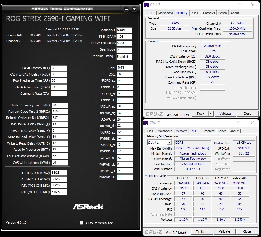Image resolution: width=261 pixels, height=237 pixels.
Task: Click the 'Micron Technology' DRAM manufacturer value
Action: 193,159
